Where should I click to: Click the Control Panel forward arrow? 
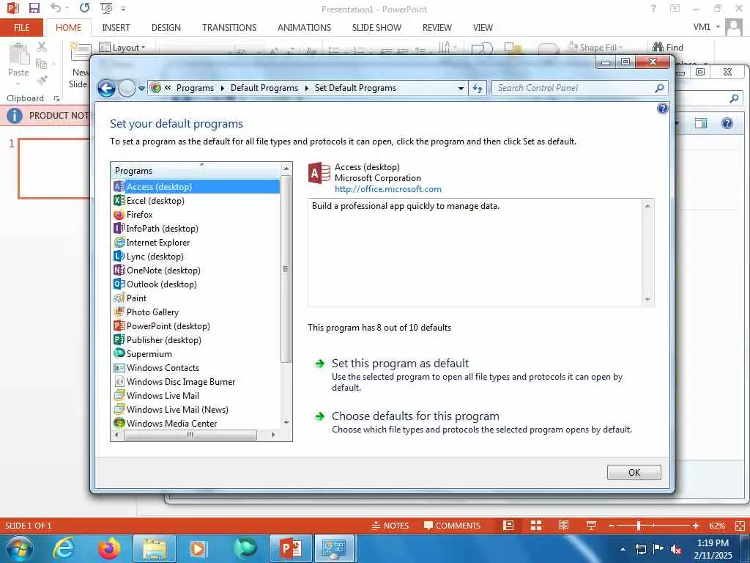(127, 88)
